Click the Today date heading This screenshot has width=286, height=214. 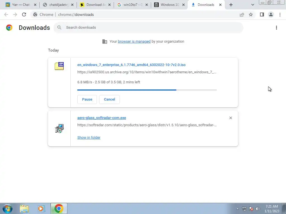[x=53, y=50]
